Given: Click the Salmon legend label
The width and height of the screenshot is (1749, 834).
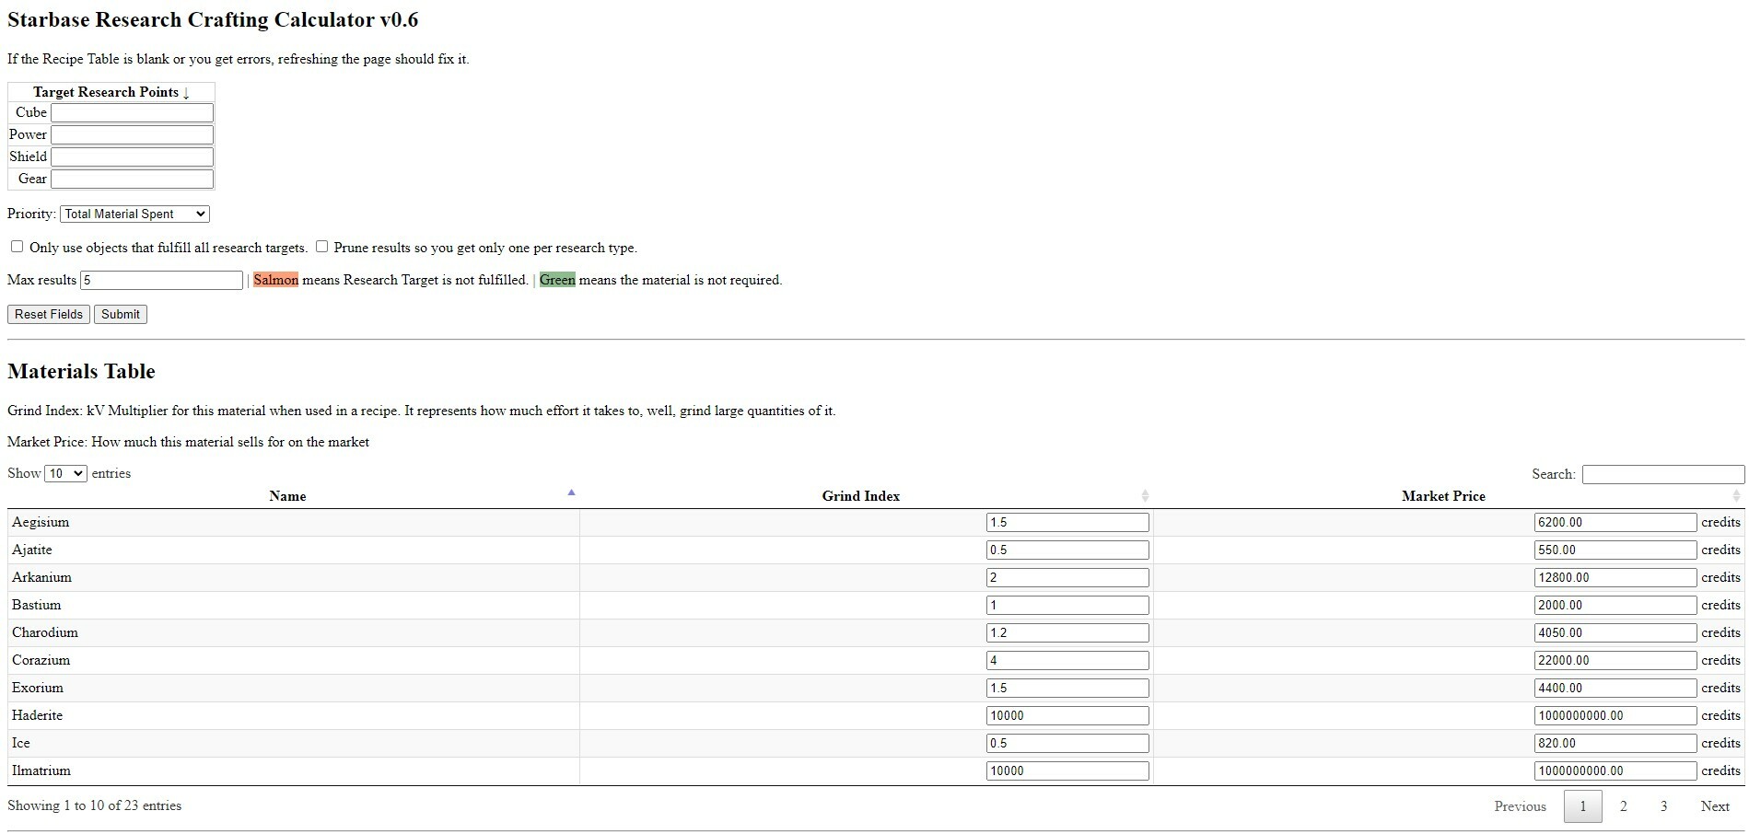Looking at the screenshot, I should point(276,280).
